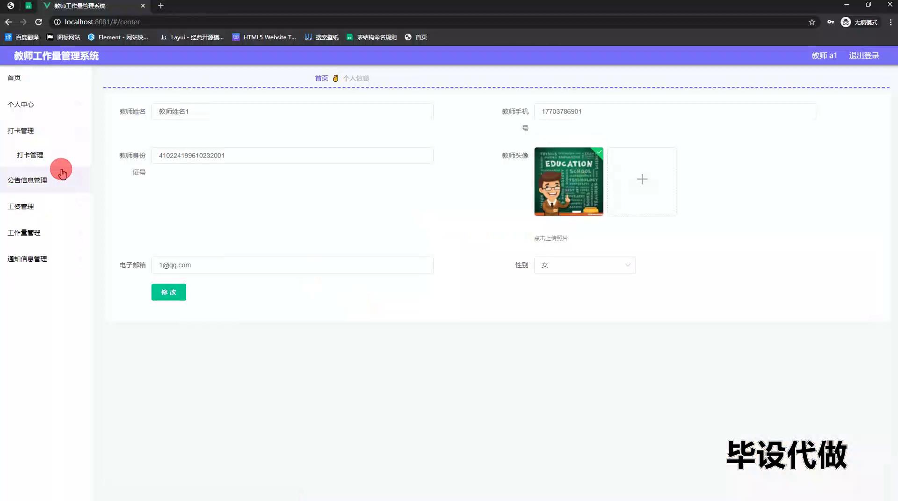
Task: Expand the 个人中心 sidebar menu
Action: [21, 104]
